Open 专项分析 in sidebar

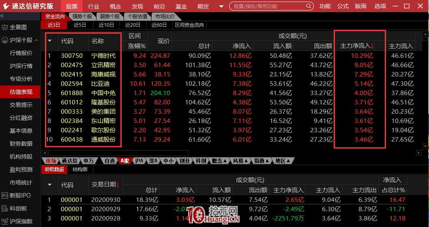(x=21, y=79)
